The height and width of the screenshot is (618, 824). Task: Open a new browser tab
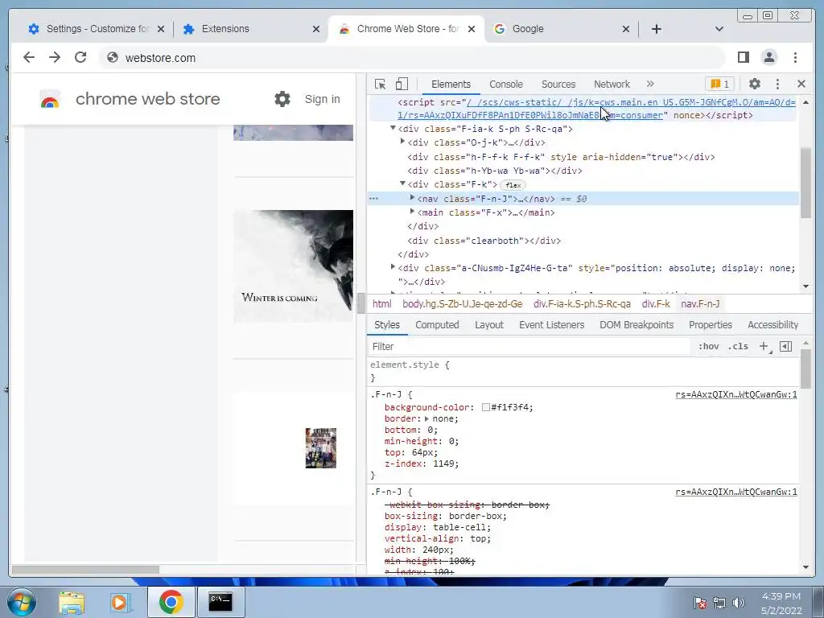tap(657, 29)
